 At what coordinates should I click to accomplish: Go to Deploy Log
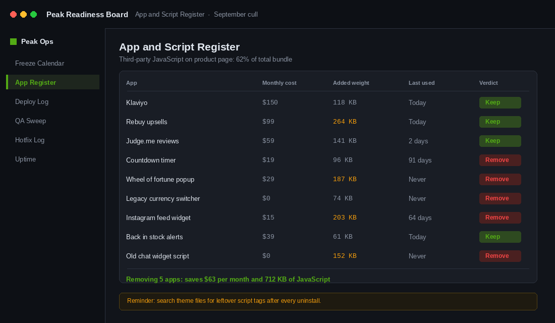[32, 101]
